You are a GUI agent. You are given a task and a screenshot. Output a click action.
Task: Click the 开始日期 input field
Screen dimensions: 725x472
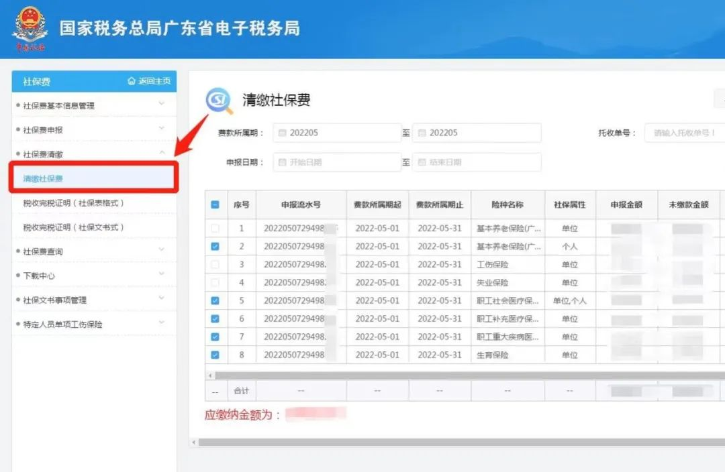pos(337,162)
